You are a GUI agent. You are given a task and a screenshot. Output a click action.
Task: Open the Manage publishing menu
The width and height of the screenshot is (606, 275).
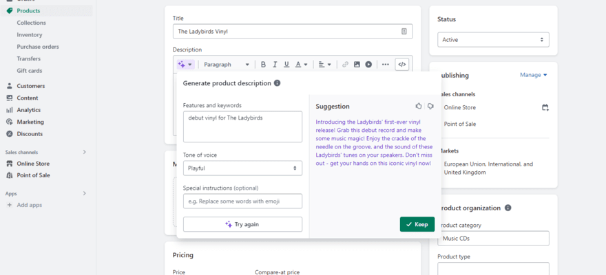tap(533, 75)
